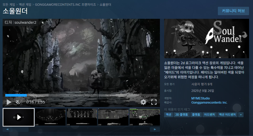
Task: Click the 커뮤니티 허브 button
Action: (233, 11)
